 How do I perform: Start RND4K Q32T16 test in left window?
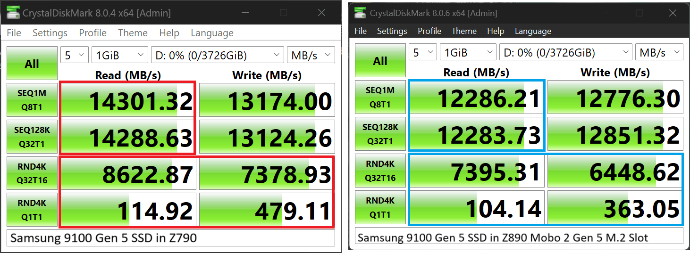click(32, 173)
